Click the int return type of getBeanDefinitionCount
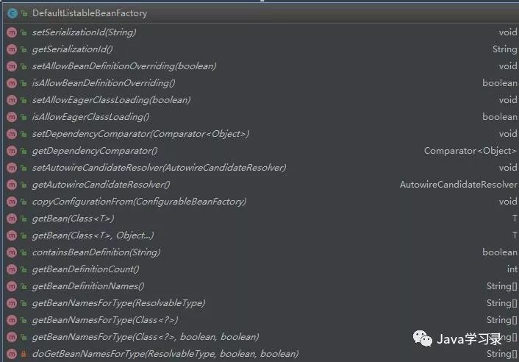This screenshot has width=519, height=362. click(x=512, y=269)
